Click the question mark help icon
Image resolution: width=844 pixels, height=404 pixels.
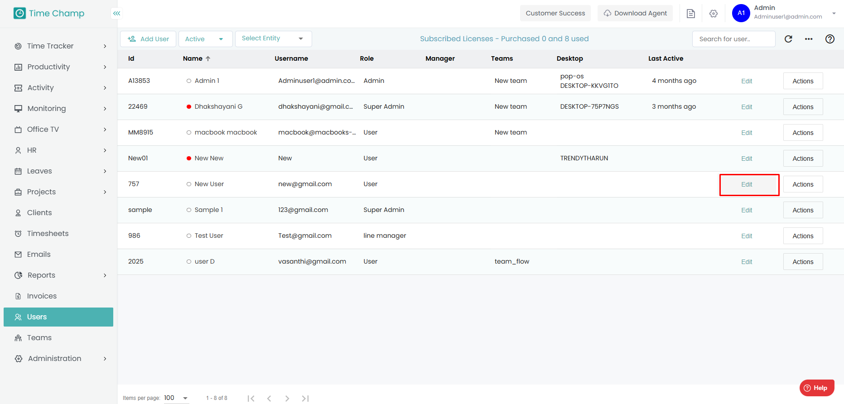(x=830, y=39)
